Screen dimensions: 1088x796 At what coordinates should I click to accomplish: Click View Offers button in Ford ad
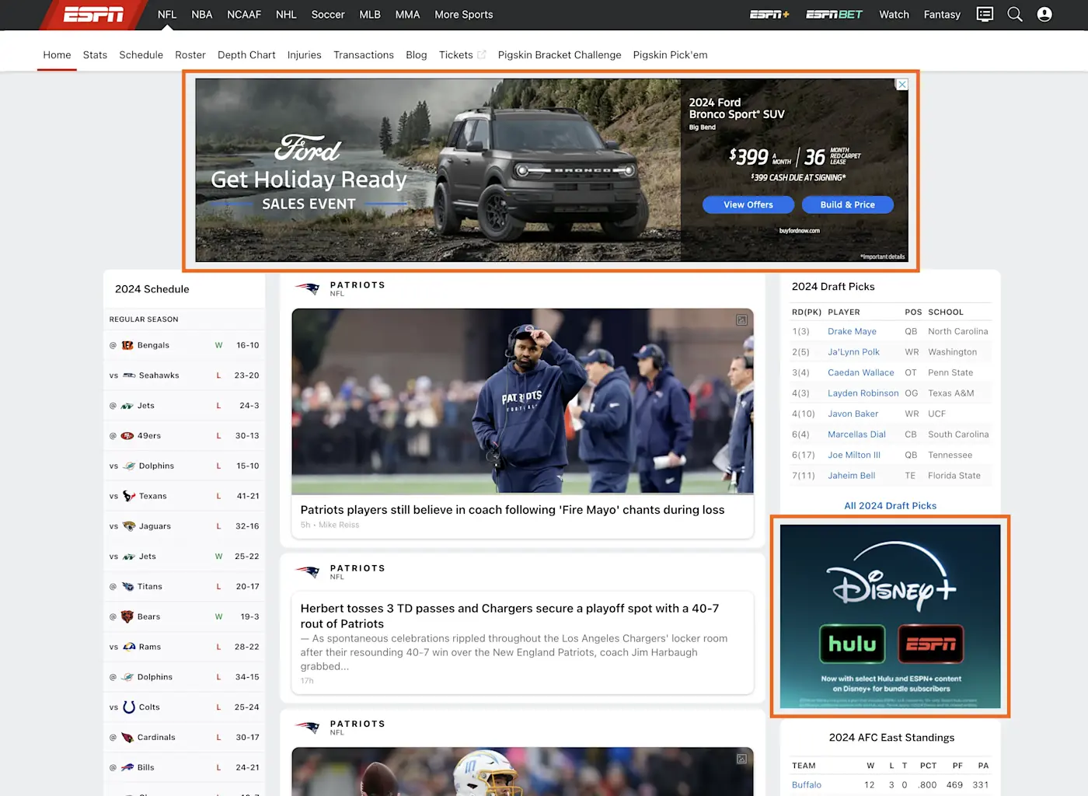pos(748,204)
